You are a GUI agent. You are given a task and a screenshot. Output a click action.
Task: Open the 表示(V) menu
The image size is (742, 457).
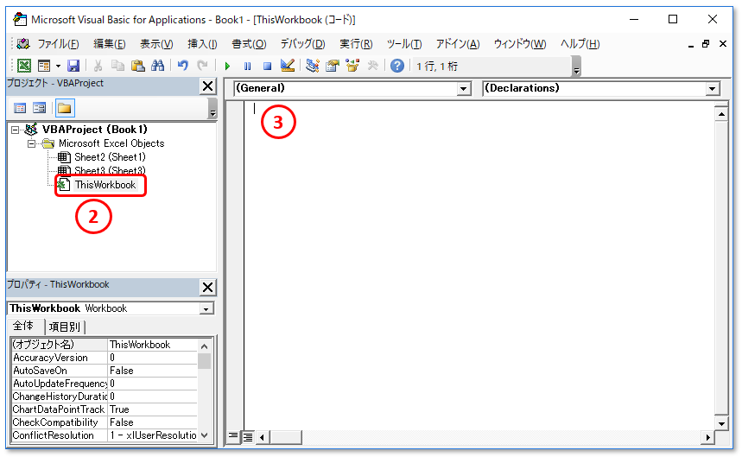coord(156,44)
